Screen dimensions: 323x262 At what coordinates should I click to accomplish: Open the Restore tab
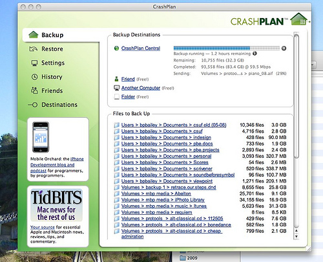[x=52, y=49]
